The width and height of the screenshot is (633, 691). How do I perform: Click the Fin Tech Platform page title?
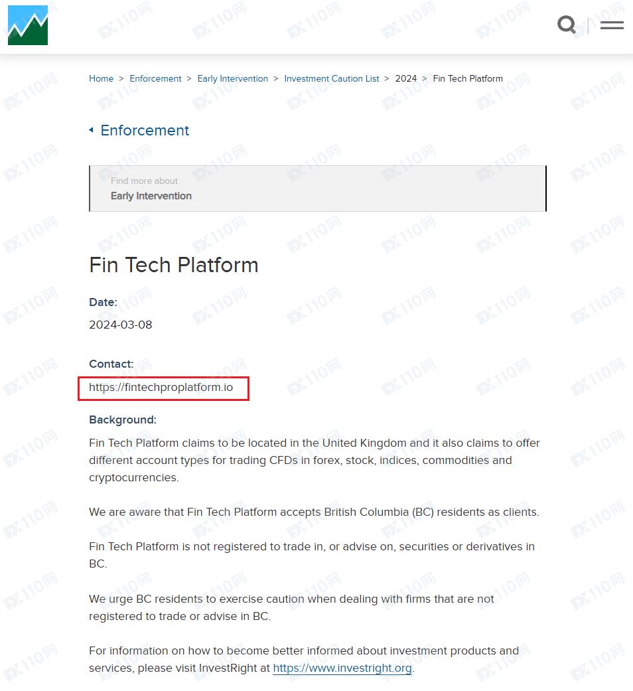174,265
